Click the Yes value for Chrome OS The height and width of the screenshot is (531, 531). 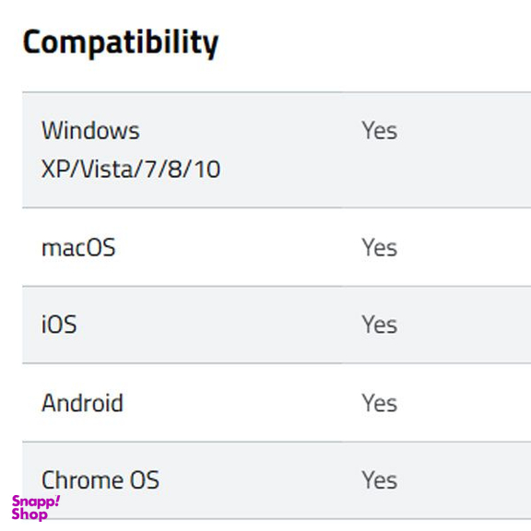click(379, 480)
